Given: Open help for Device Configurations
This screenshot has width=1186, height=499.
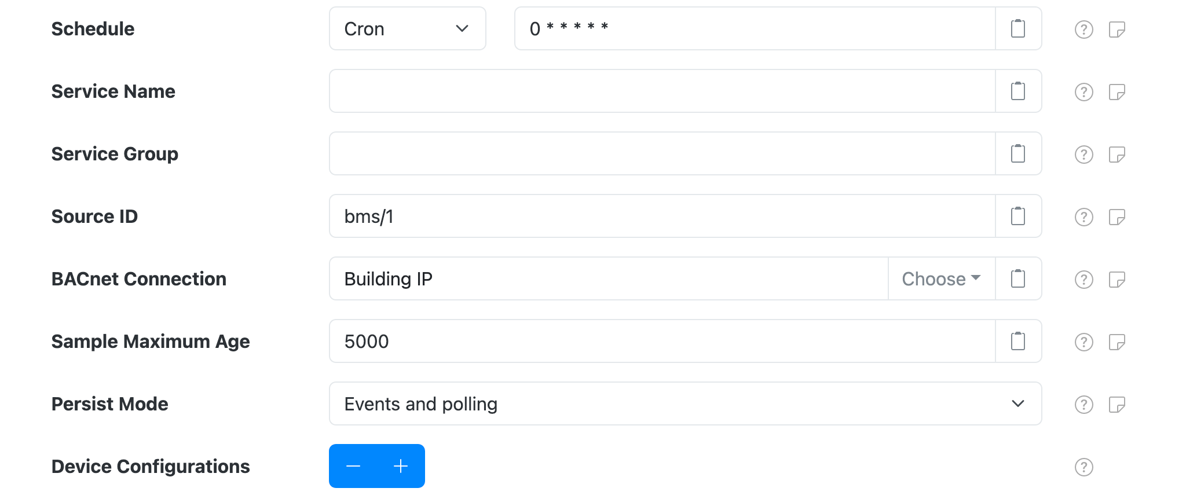Looking at the screenshot, I should click(x=1083, y=466).
